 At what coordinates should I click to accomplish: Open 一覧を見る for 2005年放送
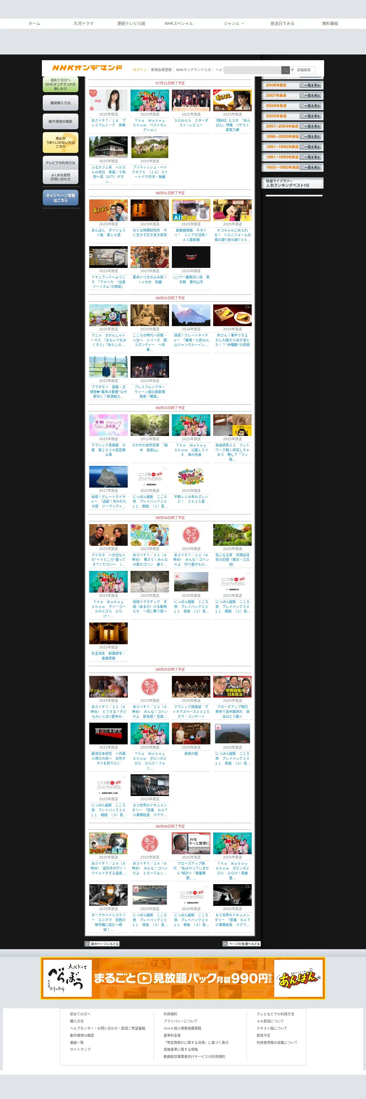coord(310,116)
